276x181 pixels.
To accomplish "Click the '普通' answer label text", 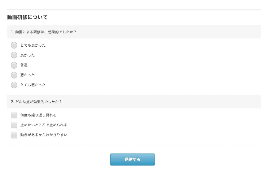I will (24, 65).
